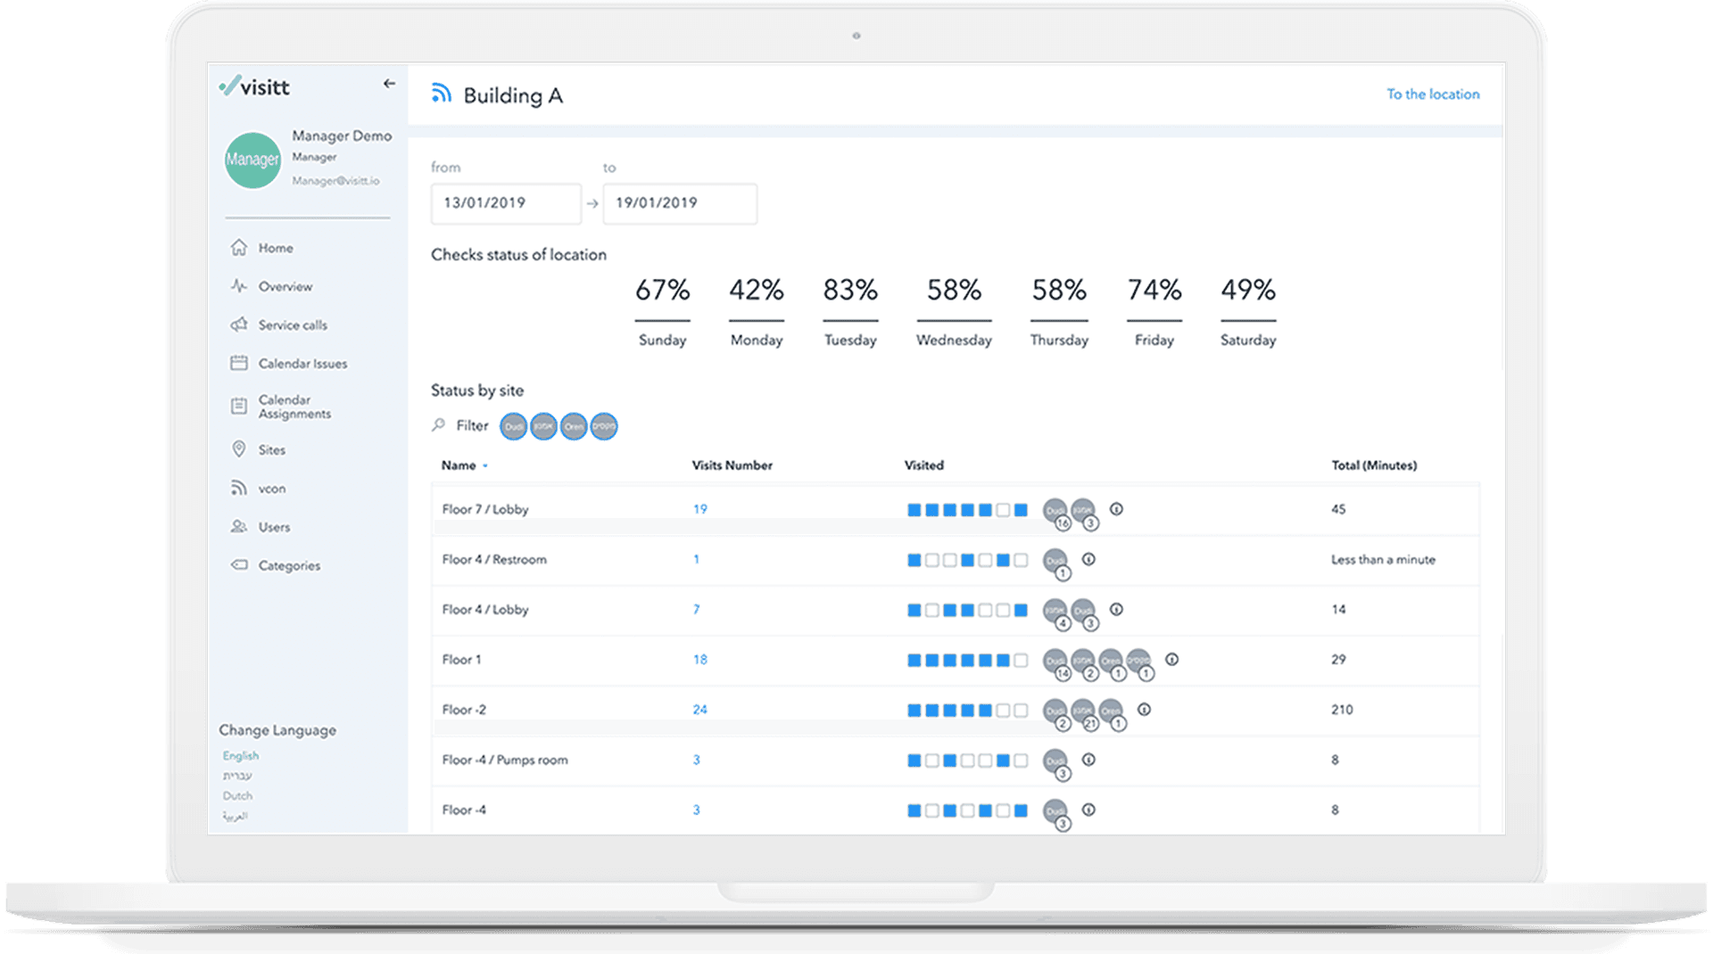Image resolution: width=1713 pixels, height=954 pixels.
Task: Select Thursday 58% check status
Action: click(x=1059, y=311)
